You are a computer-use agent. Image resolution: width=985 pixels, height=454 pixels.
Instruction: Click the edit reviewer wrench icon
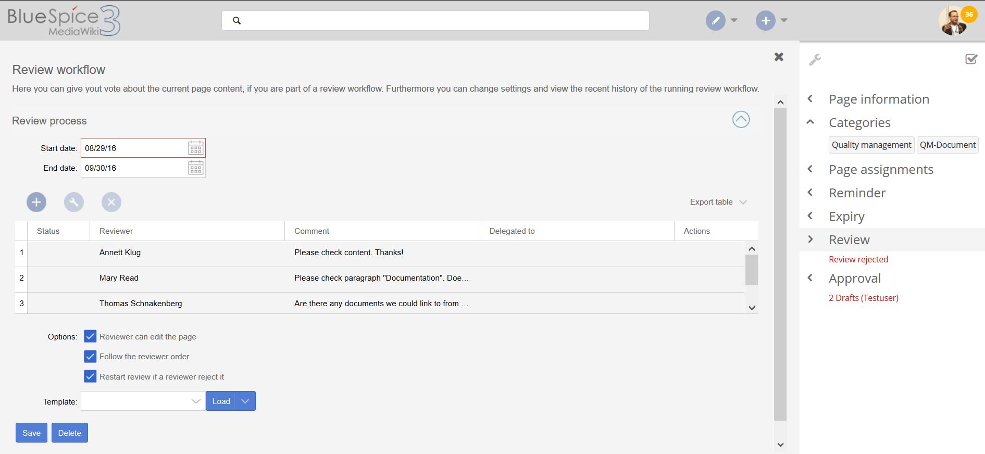pos(74,202)
